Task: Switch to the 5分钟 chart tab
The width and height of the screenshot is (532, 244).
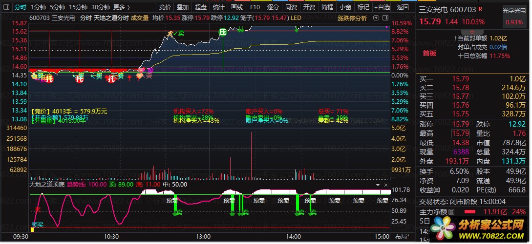Action: tap(57, 7)
